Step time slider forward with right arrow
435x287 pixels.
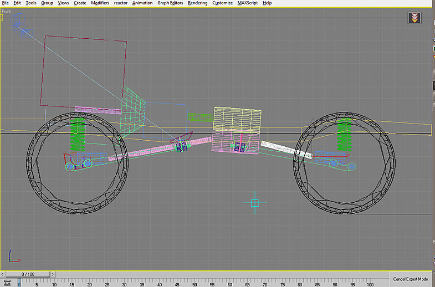[x=54, y=274]
